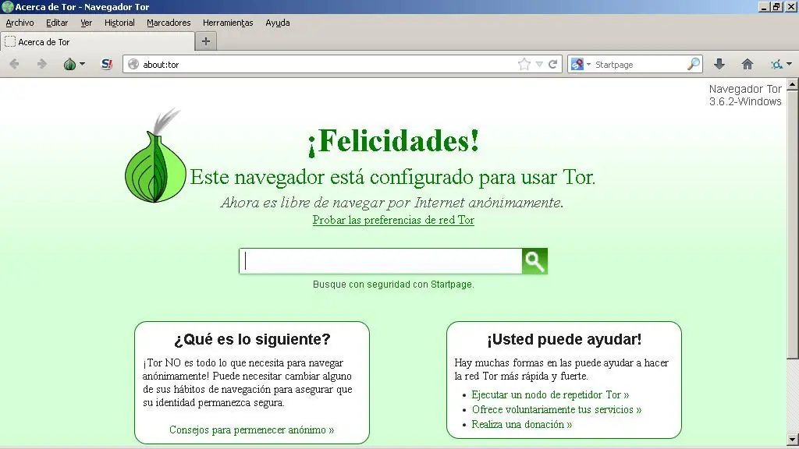Open the Ayuda menu

click(278, 23)
